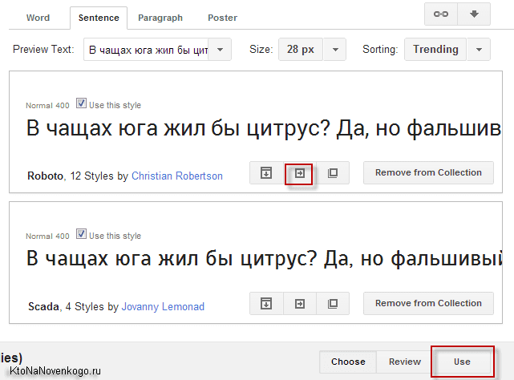
Task: Click the download arrow icon at top right
Action: pyautogui.click(x=474, y=14)
